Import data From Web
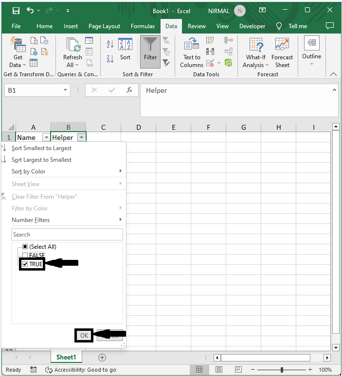 tap(34, 51)
